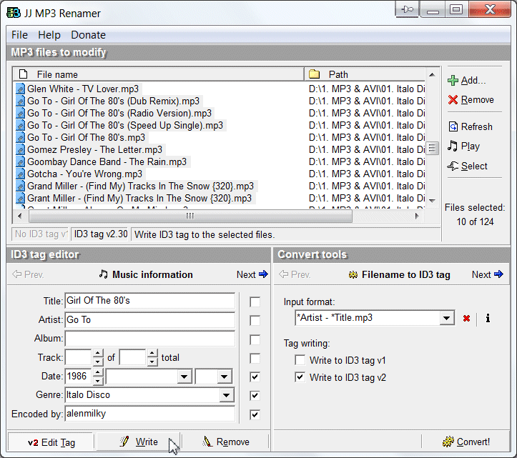Click the Write tag button

(139, 442)
